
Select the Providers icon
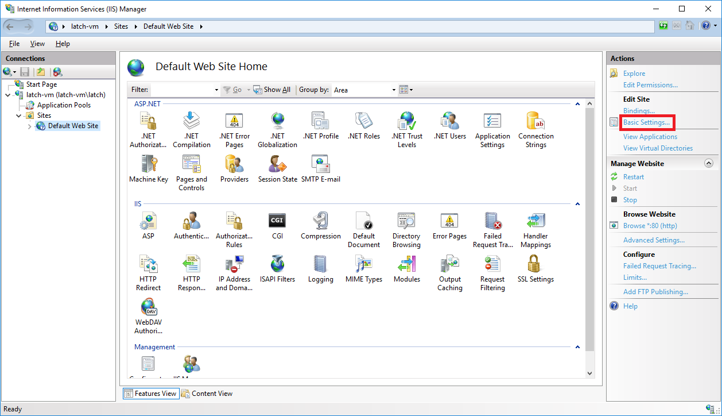[234, 169]
